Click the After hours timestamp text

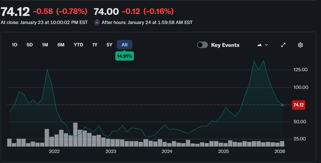[147, 22]
